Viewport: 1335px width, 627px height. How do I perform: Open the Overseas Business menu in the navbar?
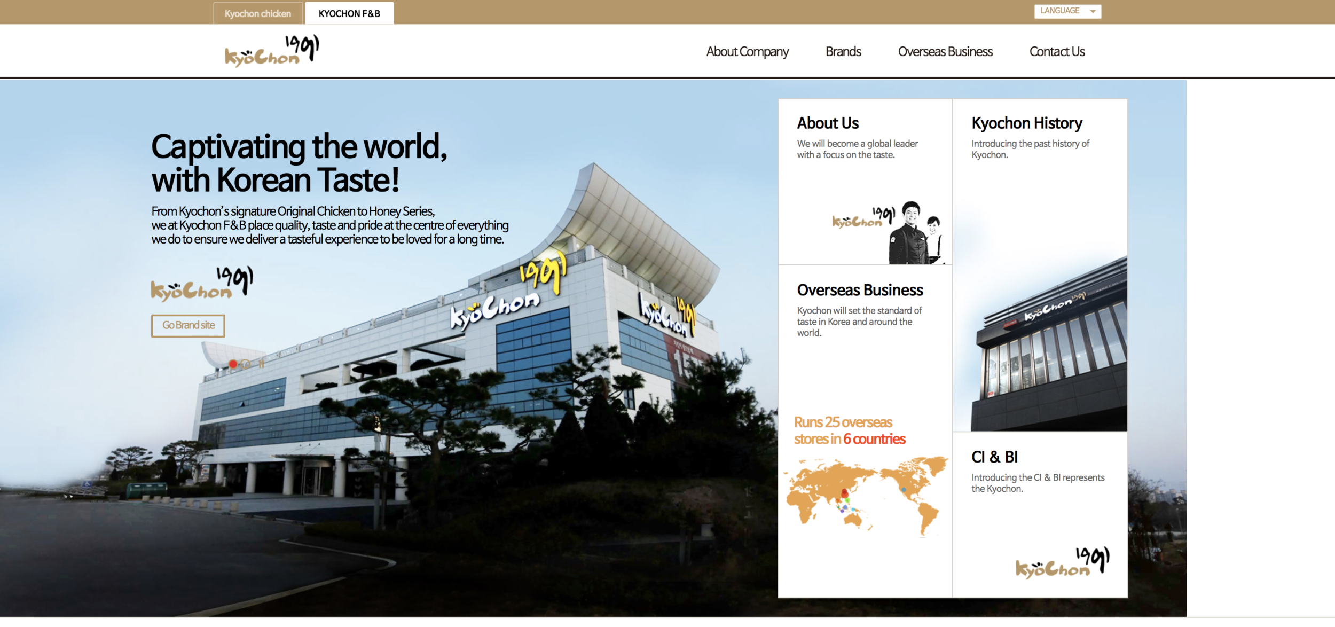tap(945, 52)
